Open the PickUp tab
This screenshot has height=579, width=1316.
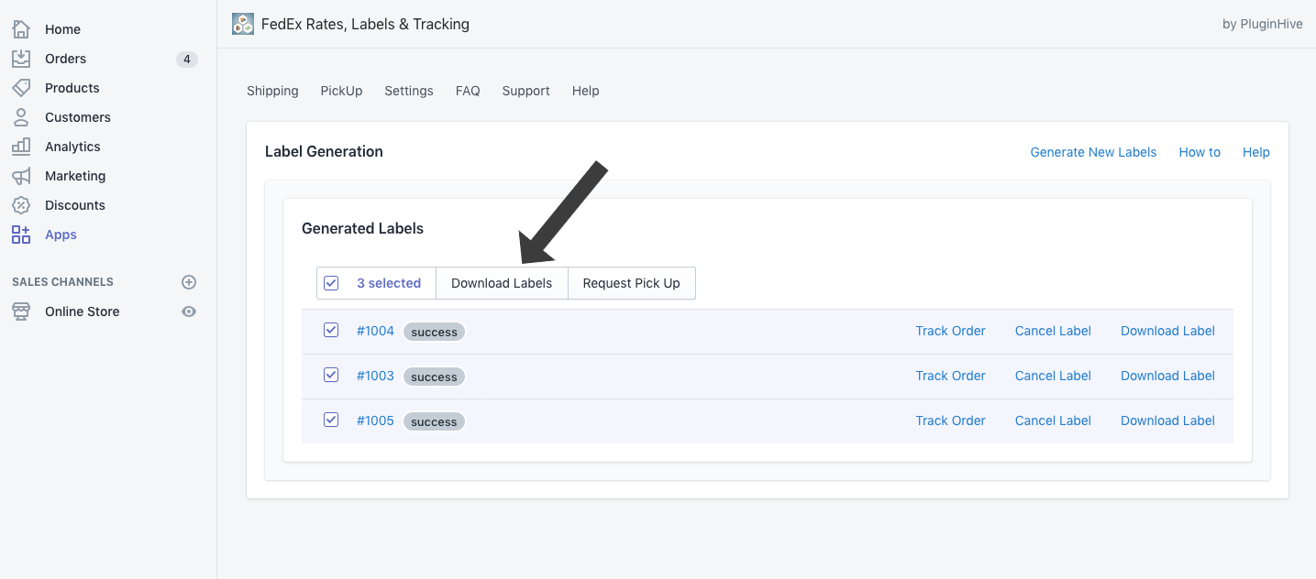pyautogui.click(x=341, y=91)
